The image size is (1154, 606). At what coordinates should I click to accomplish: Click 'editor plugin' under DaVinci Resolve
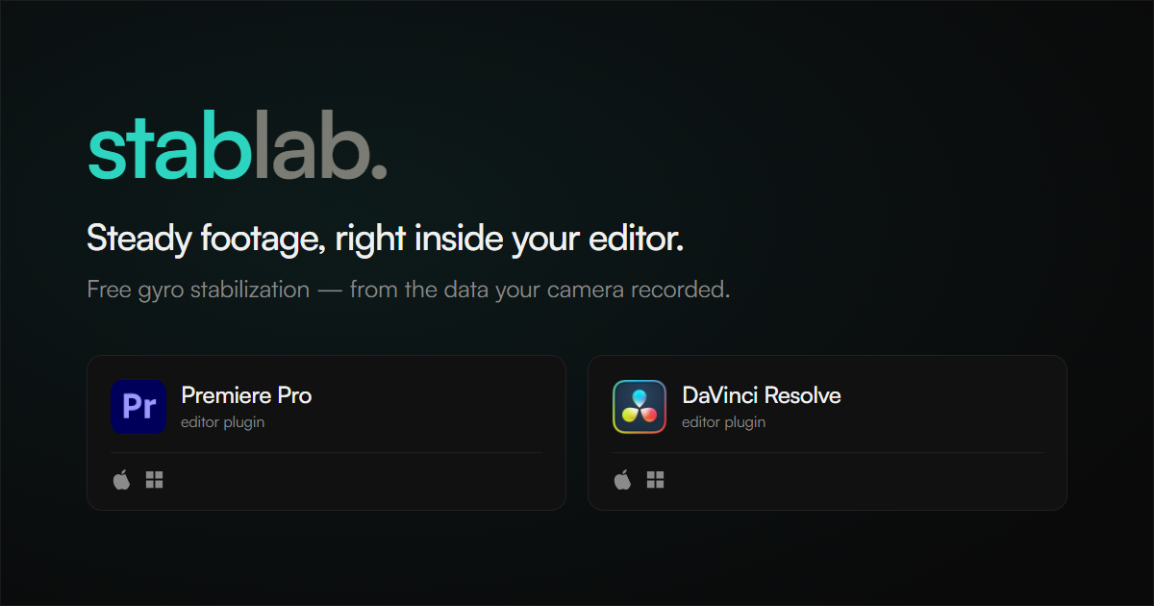pyautogui.click(x=724, y=422)
